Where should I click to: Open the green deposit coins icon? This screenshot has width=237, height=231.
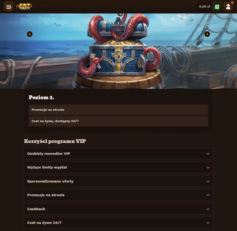point(217,7)
